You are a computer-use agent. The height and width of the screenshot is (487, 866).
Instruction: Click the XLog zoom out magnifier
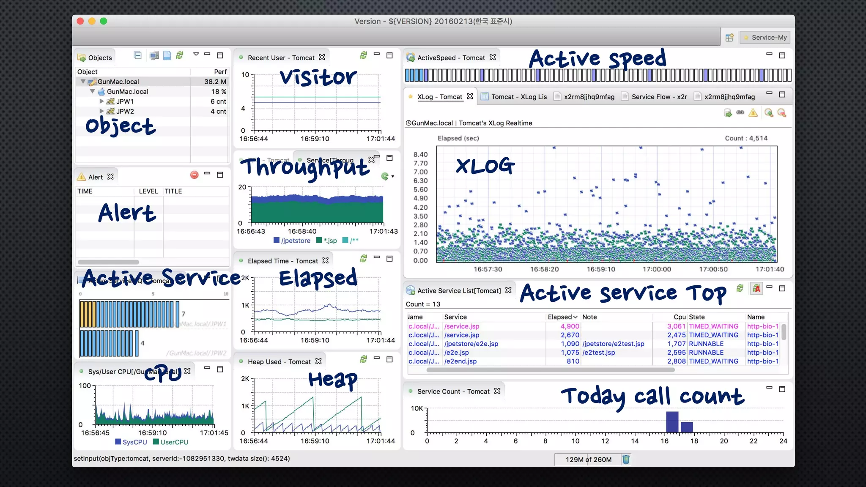(x=782, y=113)
